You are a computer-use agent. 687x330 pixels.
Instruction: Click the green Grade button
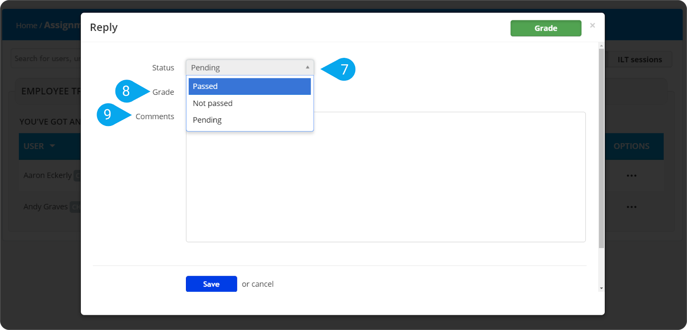(546, 28)
